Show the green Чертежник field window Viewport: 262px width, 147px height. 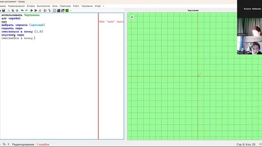coord(67,11)
